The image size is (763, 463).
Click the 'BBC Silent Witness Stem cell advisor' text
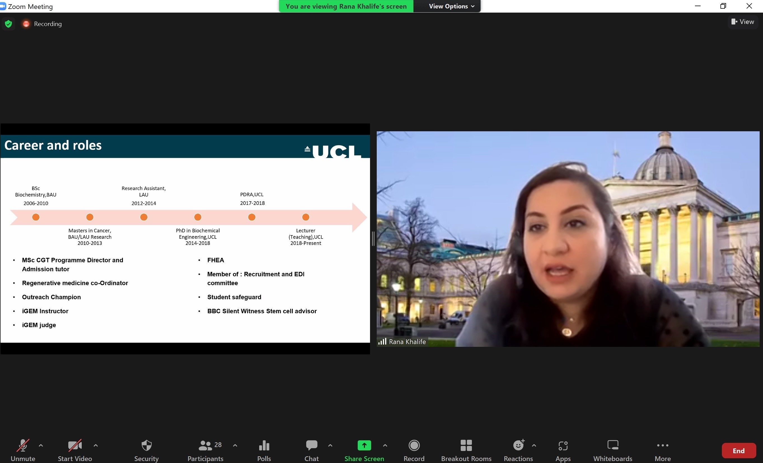click(x=262, y=311)
